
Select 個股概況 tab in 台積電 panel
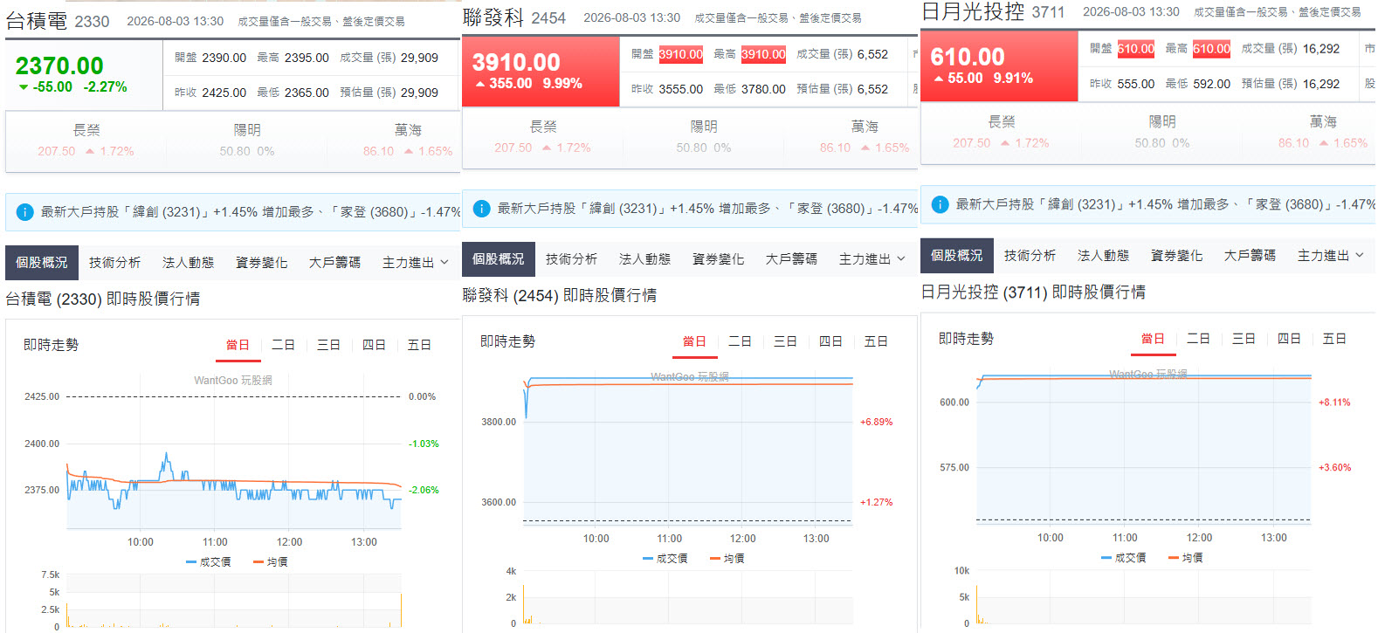[x=42, y=263]
